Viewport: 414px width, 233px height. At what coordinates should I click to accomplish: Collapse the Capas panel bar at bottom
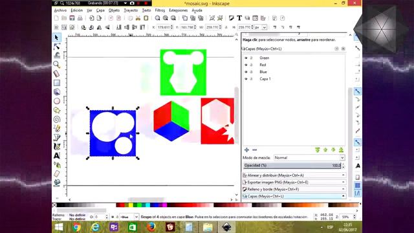[294, 196]
